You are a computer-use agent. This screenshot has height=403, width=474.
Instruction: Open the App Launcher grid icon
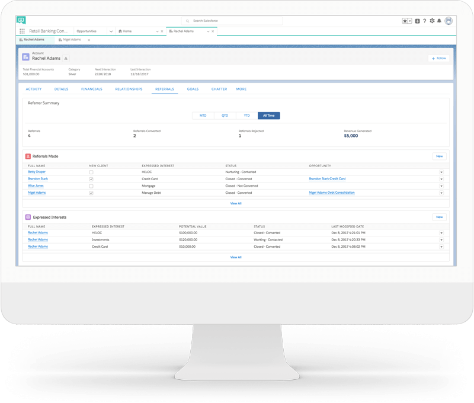click(22, 31)
